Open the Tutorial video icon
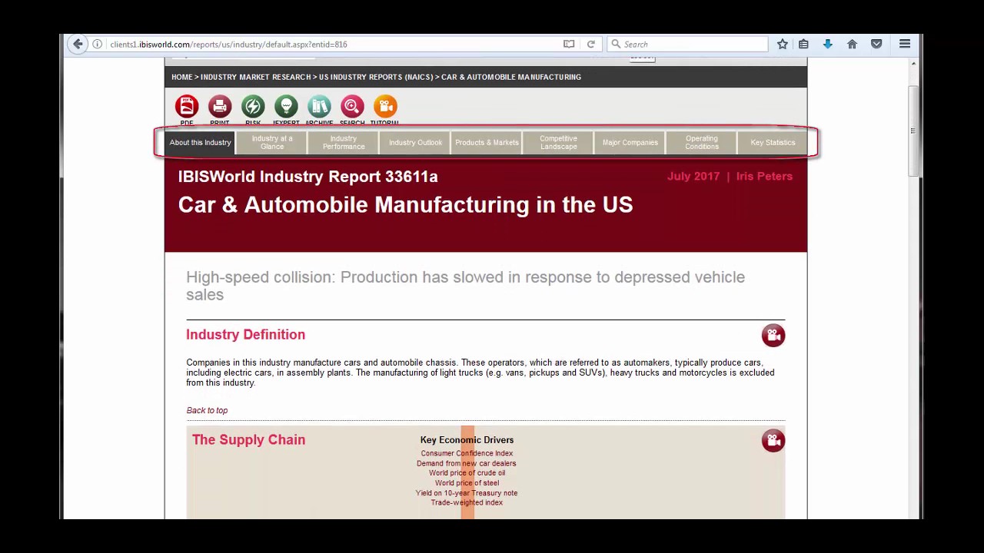The width and height of the screenshot is (984, 553). coord(385,106)
